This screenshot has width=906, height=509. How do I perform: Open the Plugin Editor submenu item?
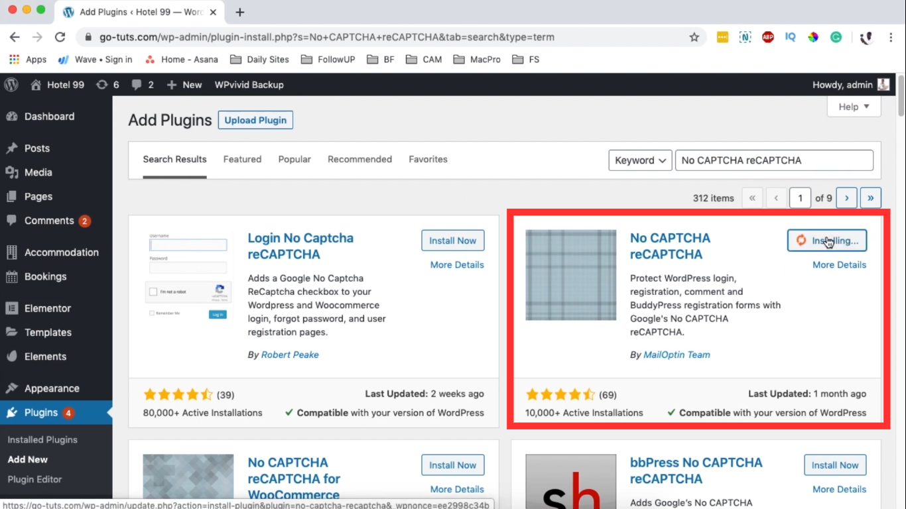(34, 479)
